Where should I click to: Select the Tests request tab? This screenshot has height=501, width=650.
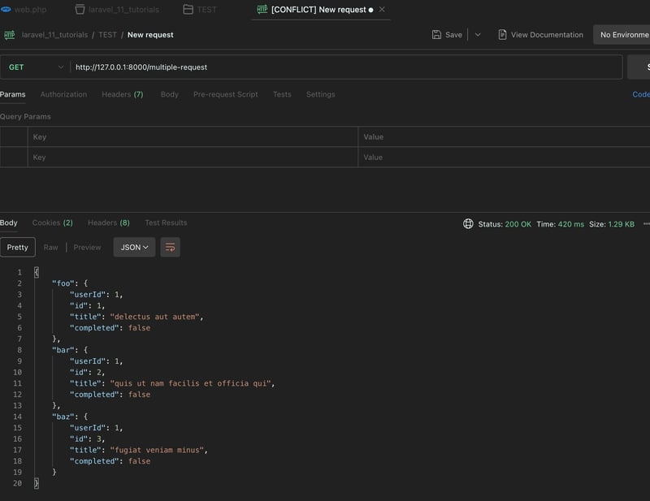(x=282, y=93)
